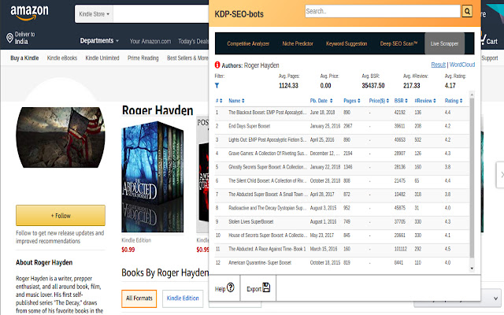Click the Books By Roger Hayden heading
The height and width of the screenshot is (315, 504).
165,273
